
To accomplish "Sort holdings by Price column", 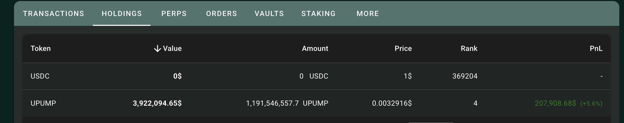I will (x=403, y=49).
